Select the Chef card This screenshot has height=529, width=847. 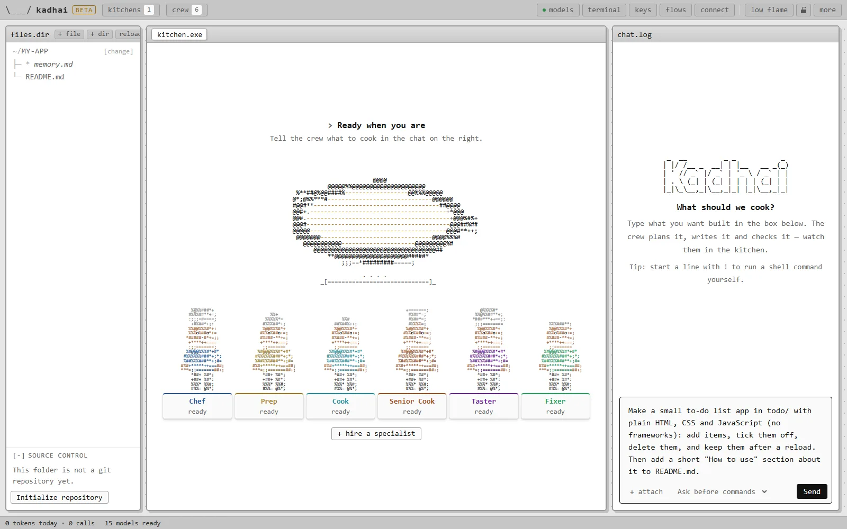click(x=197, y=406)
